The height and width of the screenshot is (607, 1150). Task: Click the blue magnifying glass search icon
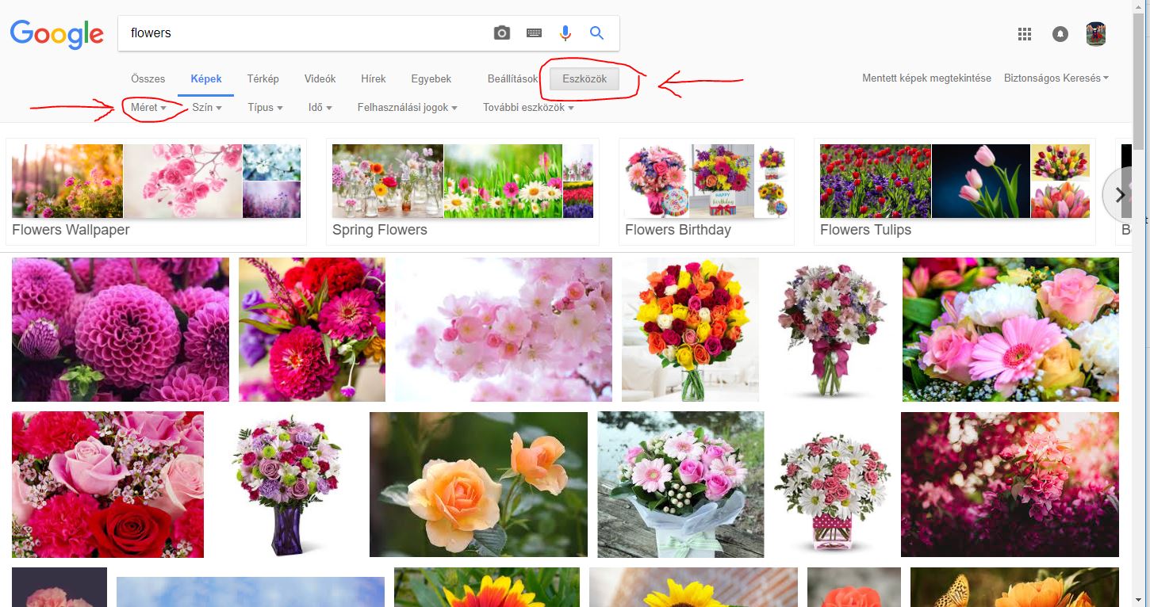597,33
